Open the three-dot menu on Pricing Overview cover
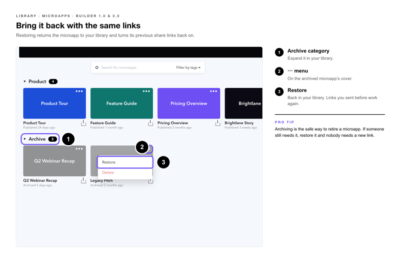 coord(214,91)
